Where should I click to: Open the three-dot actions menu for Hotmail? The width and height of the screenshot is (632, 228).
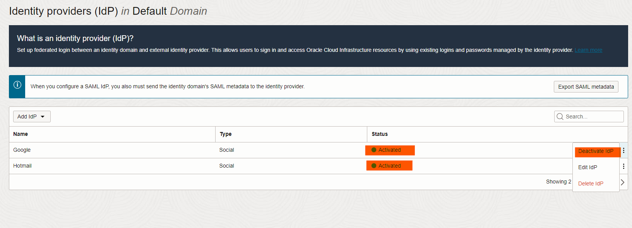coord(623,166)
